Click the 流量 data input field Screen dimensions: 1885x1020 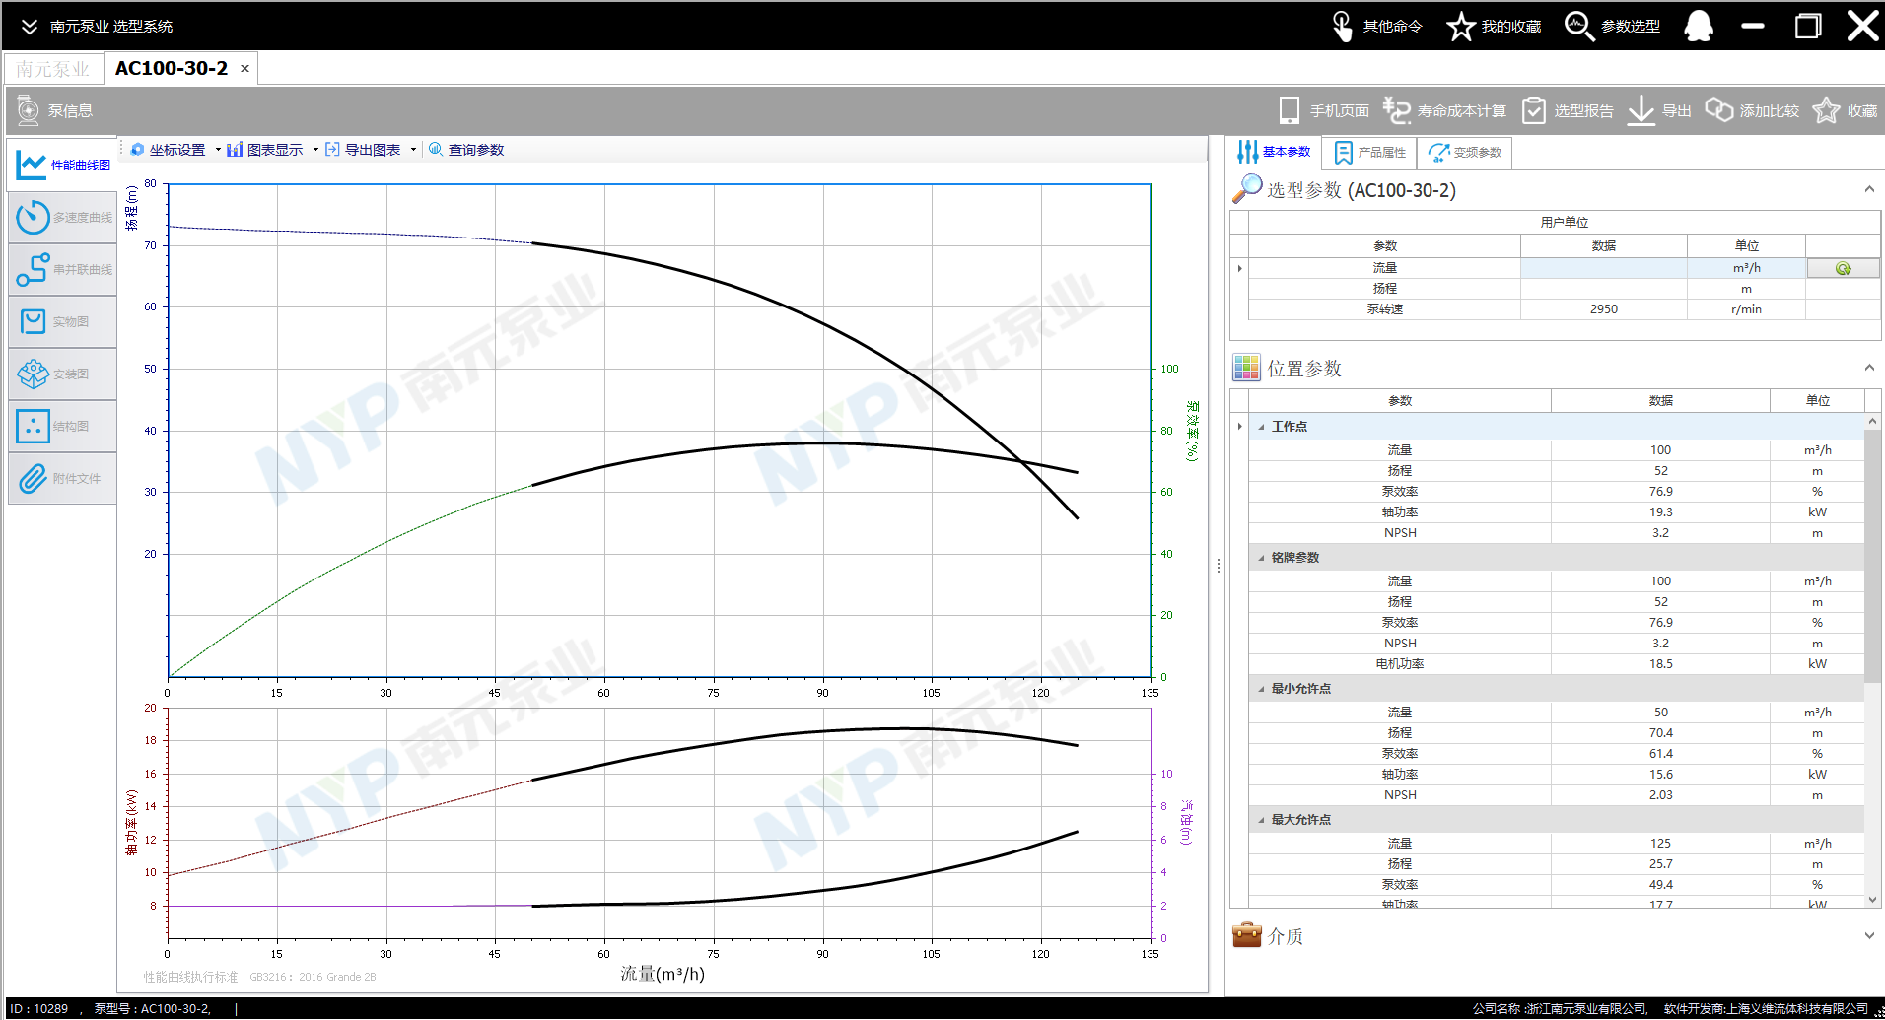click(1603, 268)
